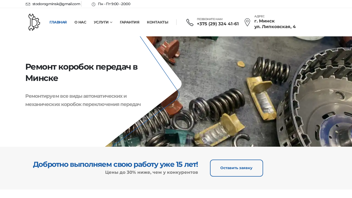
Task: Click the Позвоните нам label
Action: coord(209,19)
